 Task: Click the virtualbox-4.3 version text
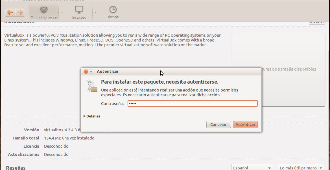pos(62,130)
